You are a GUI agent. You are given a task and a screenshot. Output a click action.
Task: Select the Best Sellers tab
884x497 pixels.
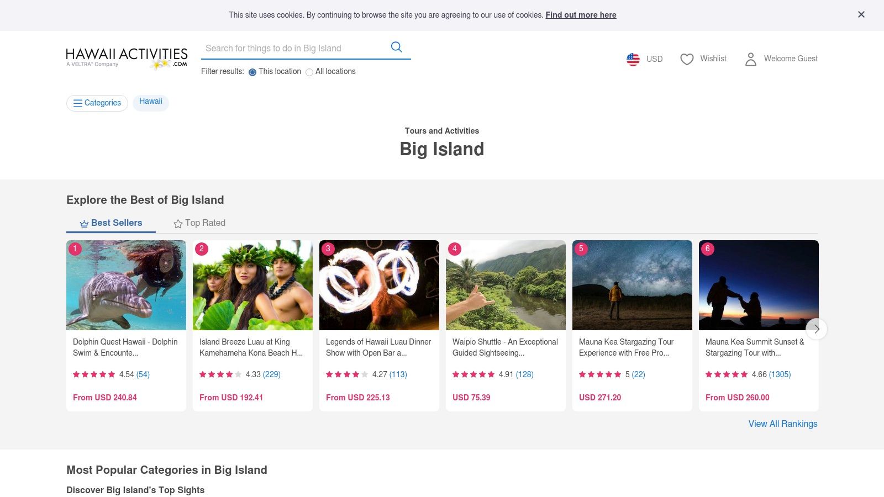pyautogui.click(x=117, y=223)
